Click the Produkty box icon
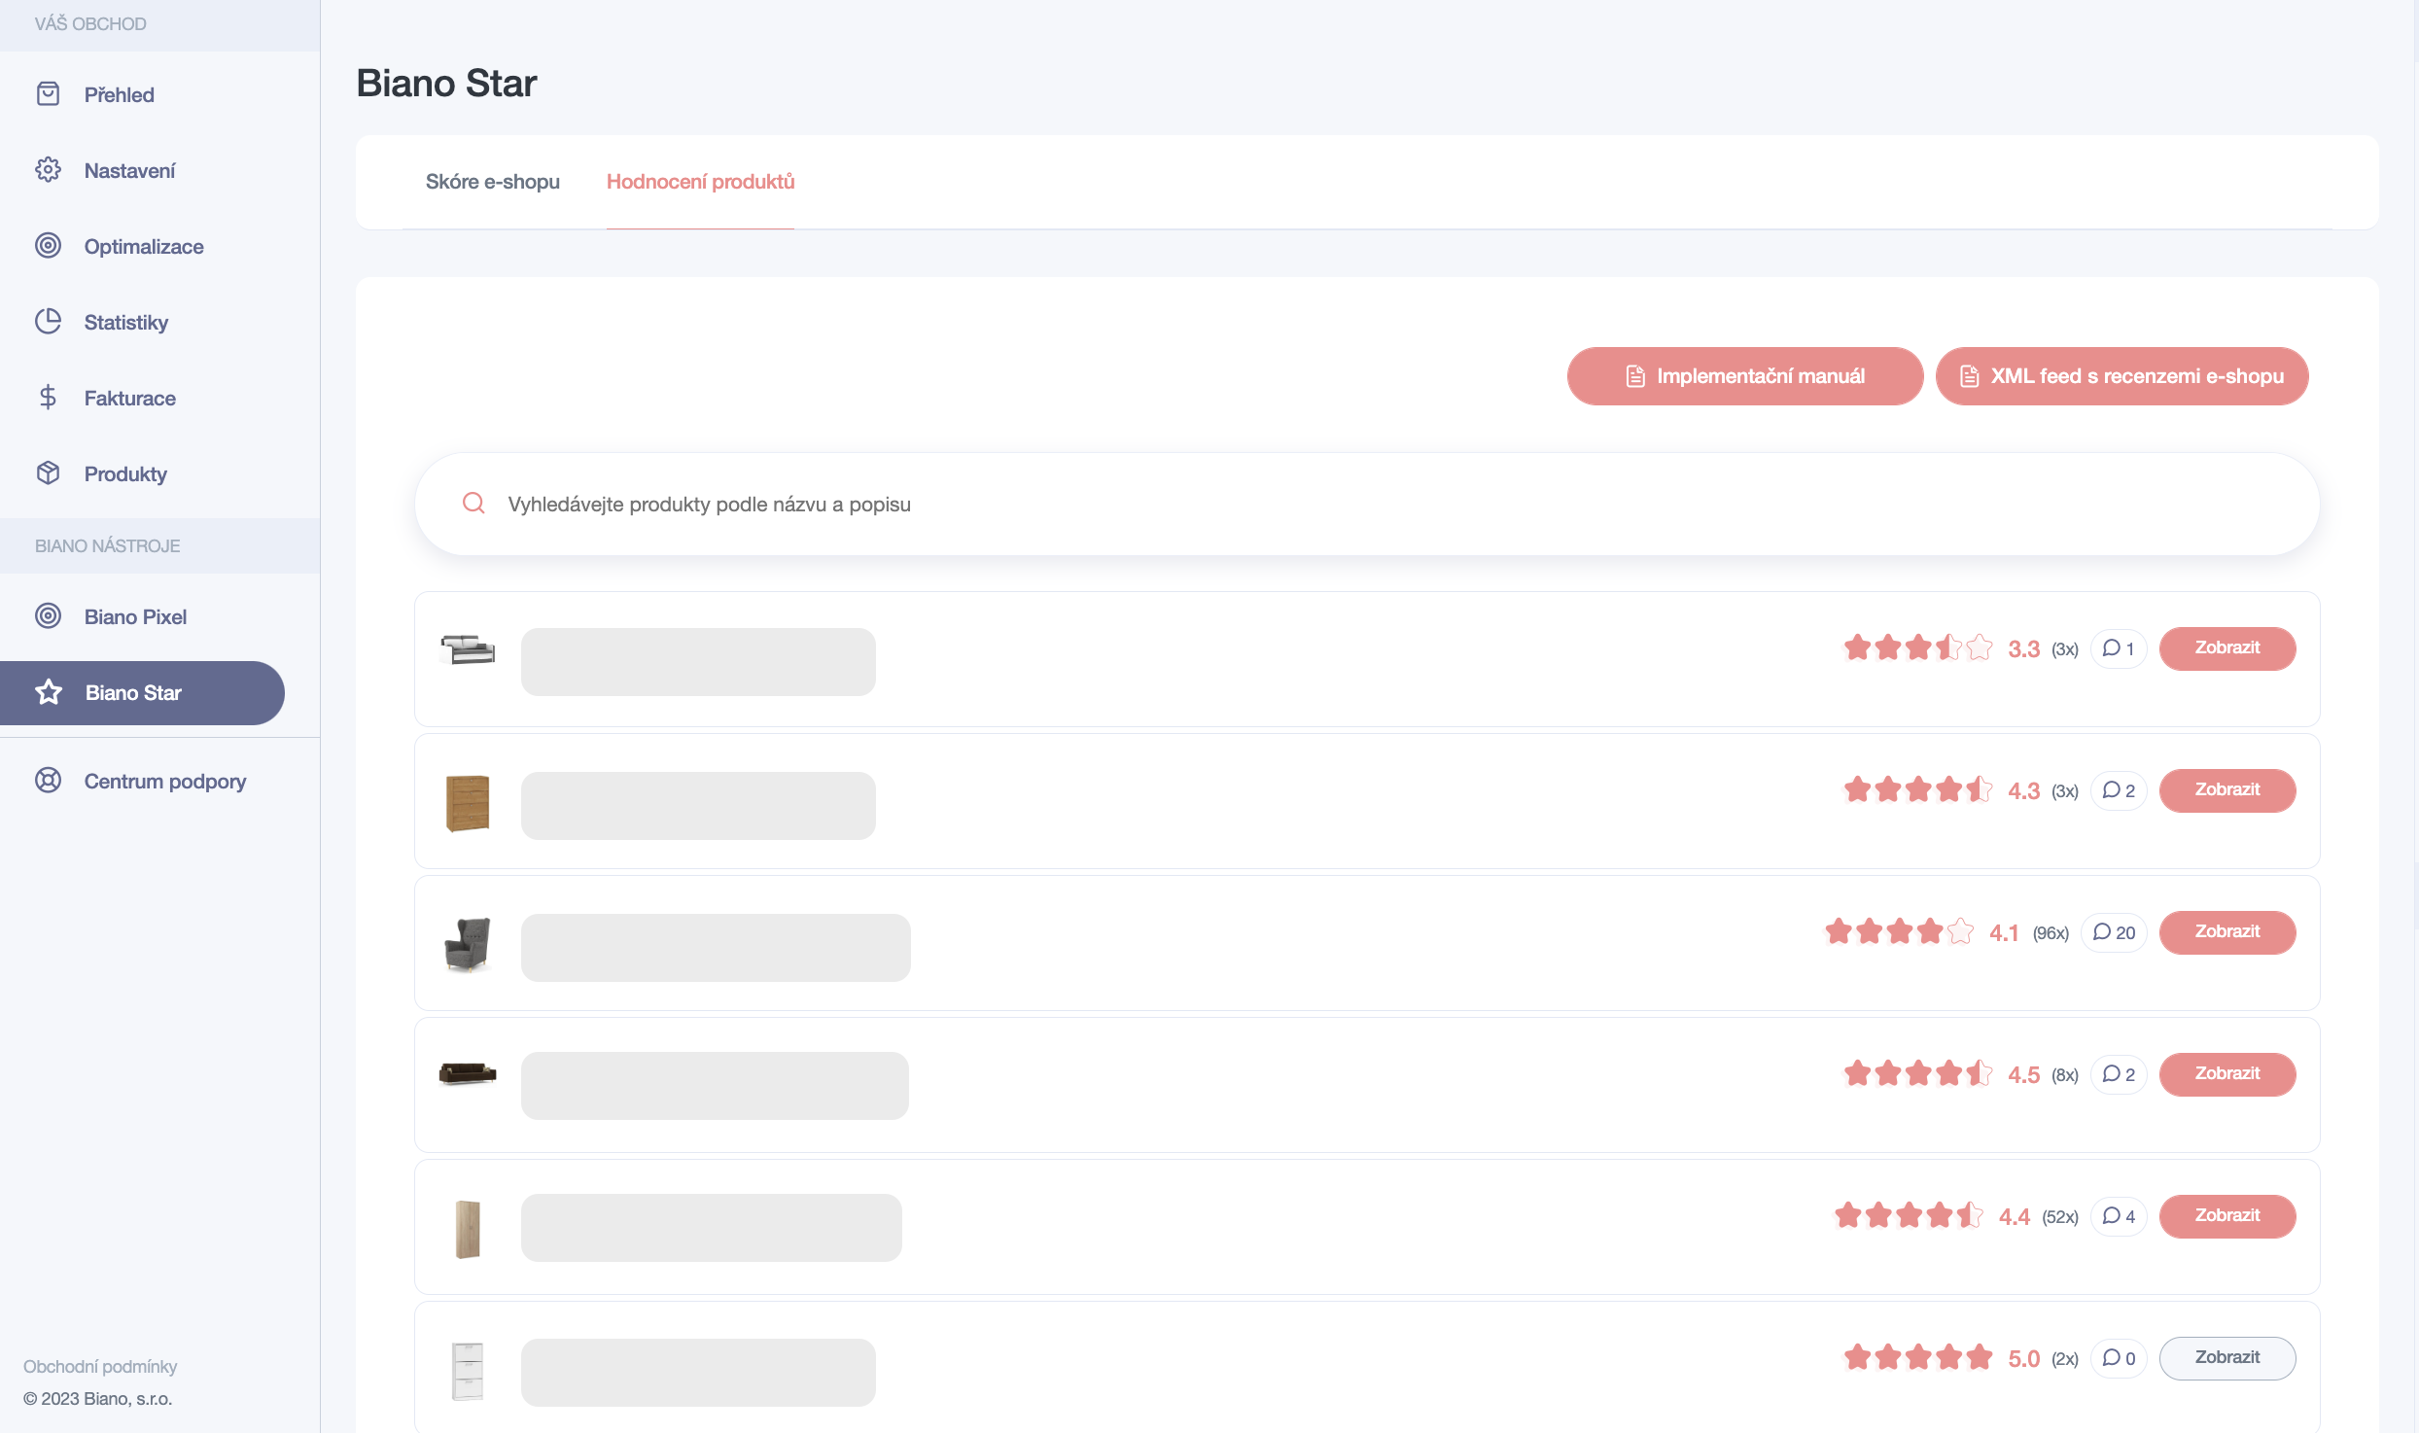This screenshot has height=1433, width=2419. pos(48,473)
